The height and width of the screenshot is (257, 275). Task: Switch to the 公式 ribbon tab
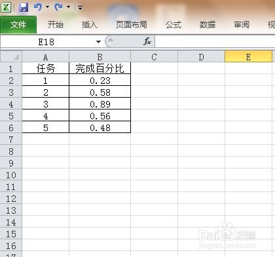174,24
